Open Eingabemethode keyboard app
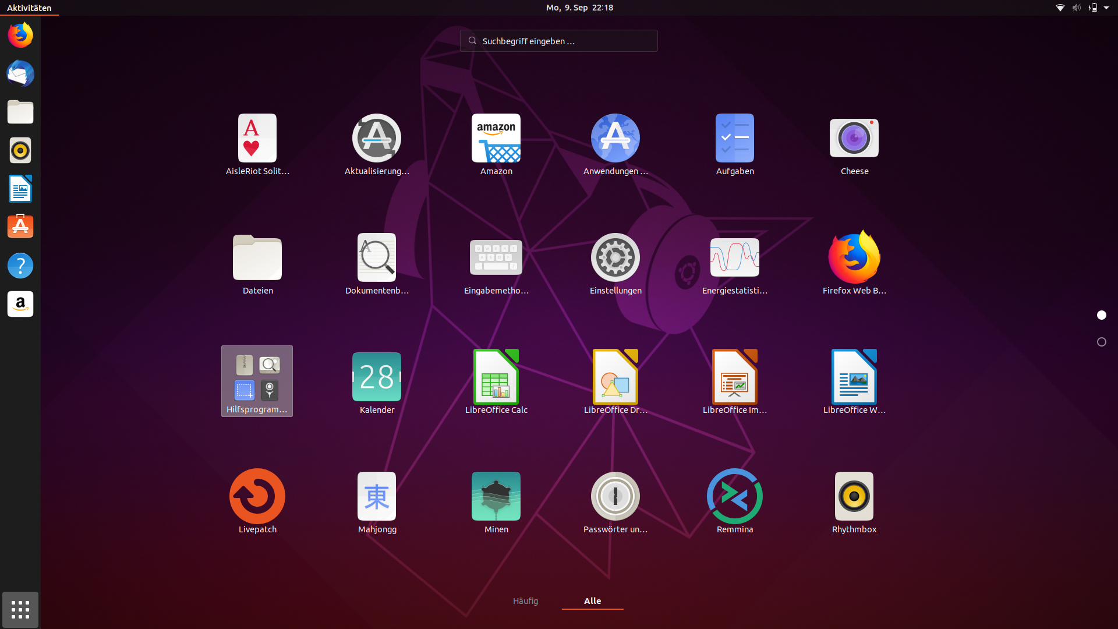Viewport: 1118px width, 629px height. coord(496,264)
